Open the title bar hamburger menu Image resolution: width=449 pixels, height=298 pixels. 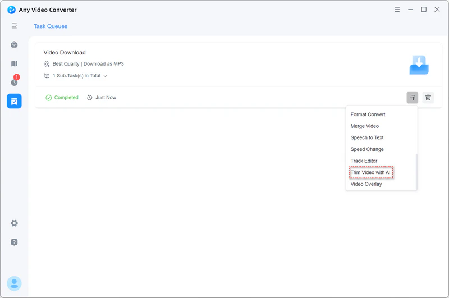[397, 10]
